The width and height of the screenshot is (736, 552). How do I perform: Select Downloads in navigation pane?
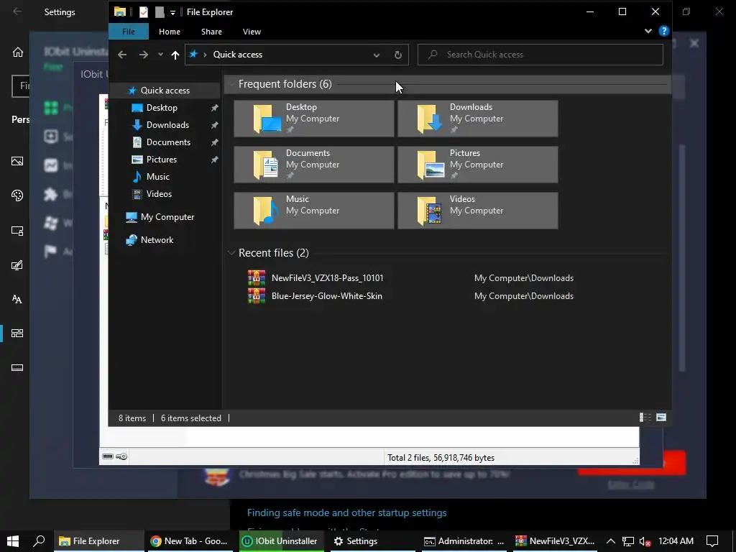point(167,125)
